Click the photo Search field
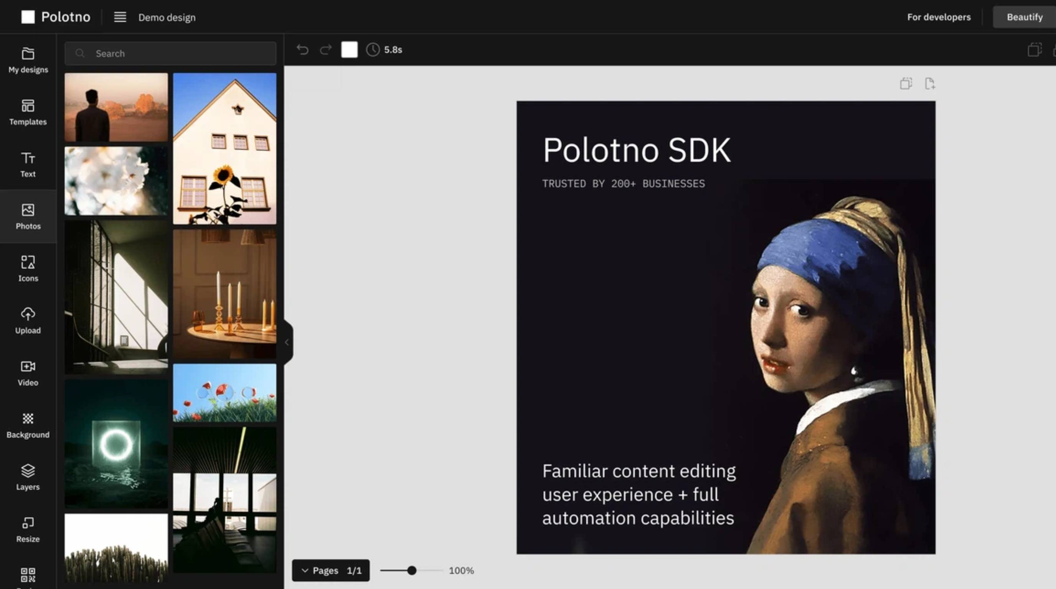 click(x=170, y=53)
